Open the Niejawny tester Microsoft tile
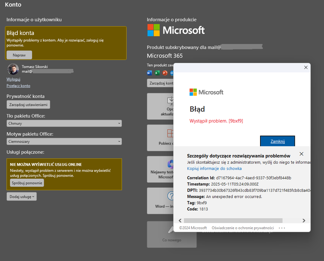The image size is (324, 261). pos(160,169)
